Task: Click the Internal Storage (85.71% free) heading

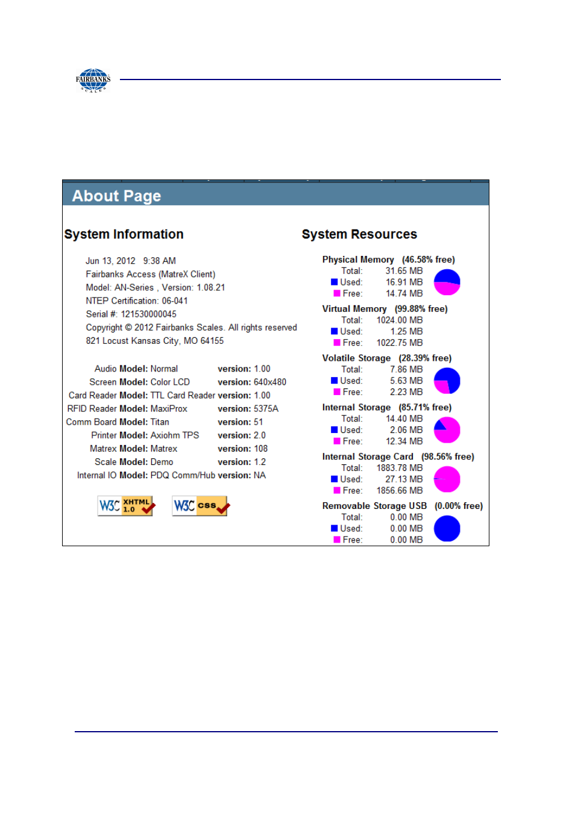Action: coord(387,408)
